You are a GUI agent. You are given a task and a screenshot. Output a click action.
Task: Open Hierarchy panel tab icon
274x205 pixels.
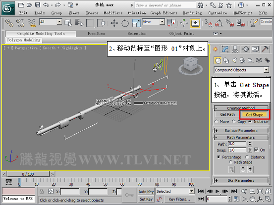pos(235,49)
